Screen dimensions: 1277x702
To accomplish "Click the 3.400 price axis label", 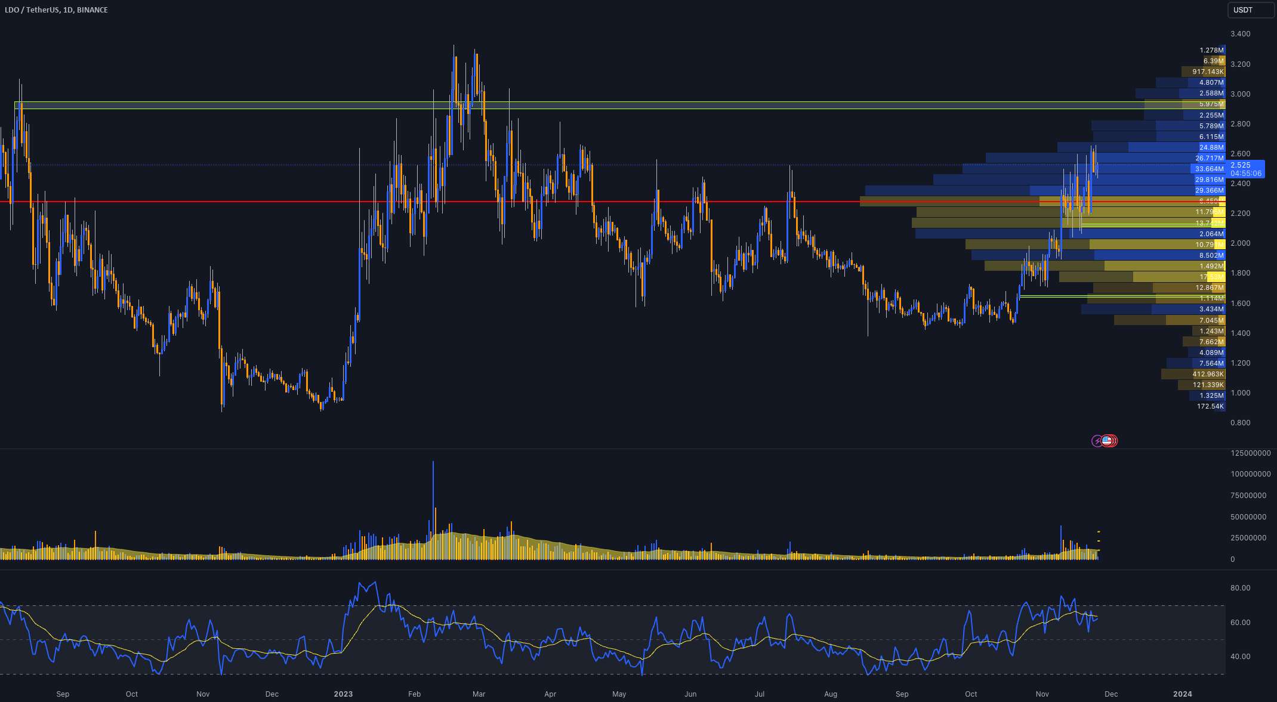I will (x=1241, y=34).
